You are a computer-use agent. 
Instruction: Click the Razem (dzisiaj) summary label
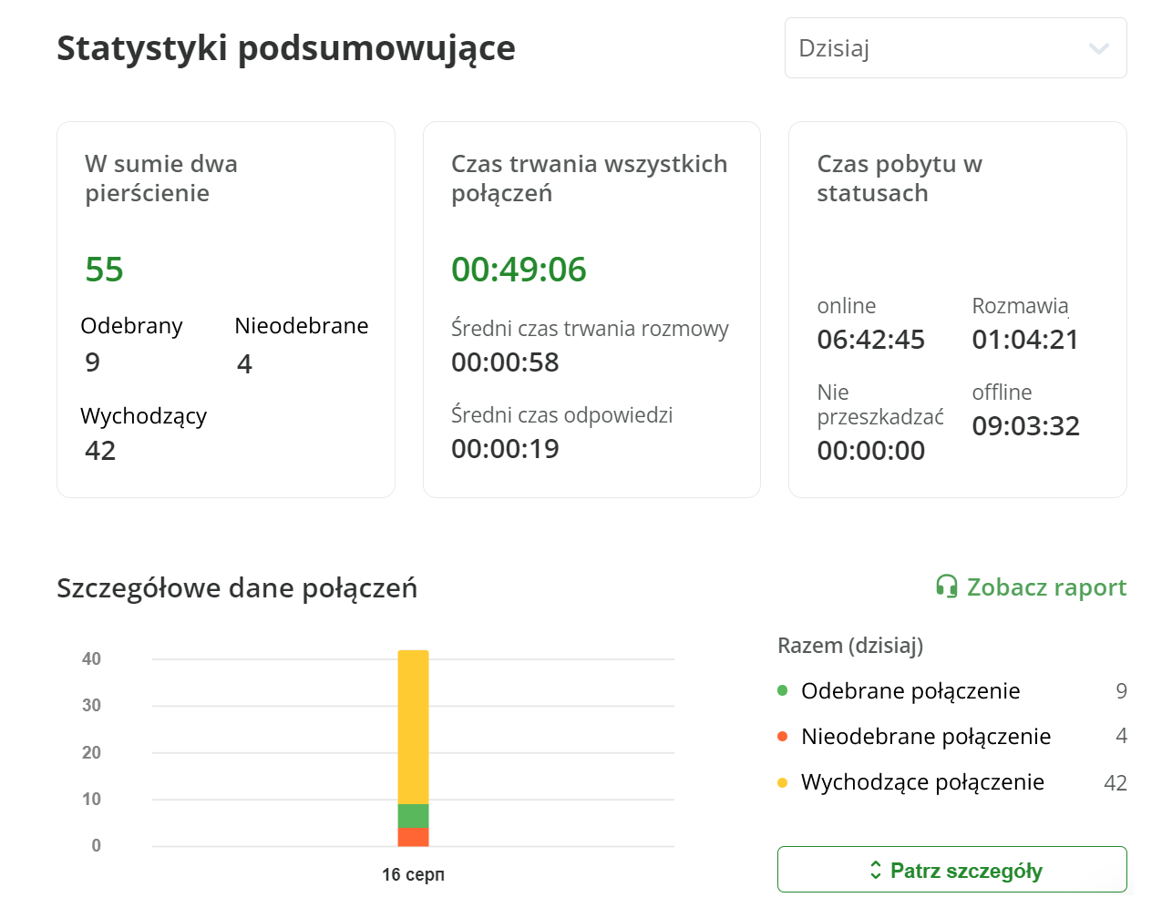coord(850,646)
